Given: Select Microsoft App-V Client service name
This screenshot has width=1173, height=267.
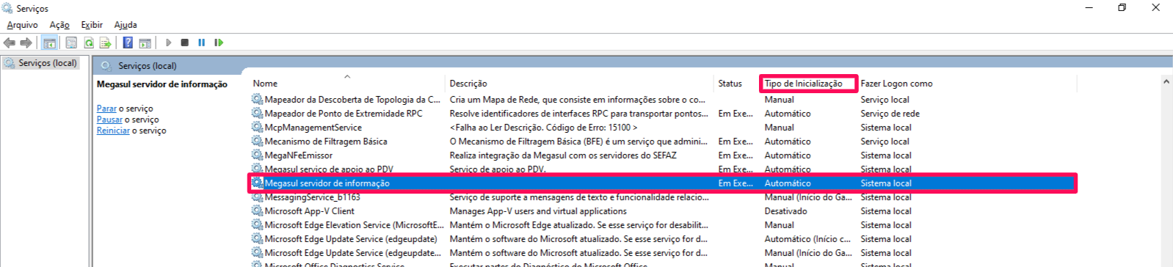Looking at the screenshot, I should [309, 211].
